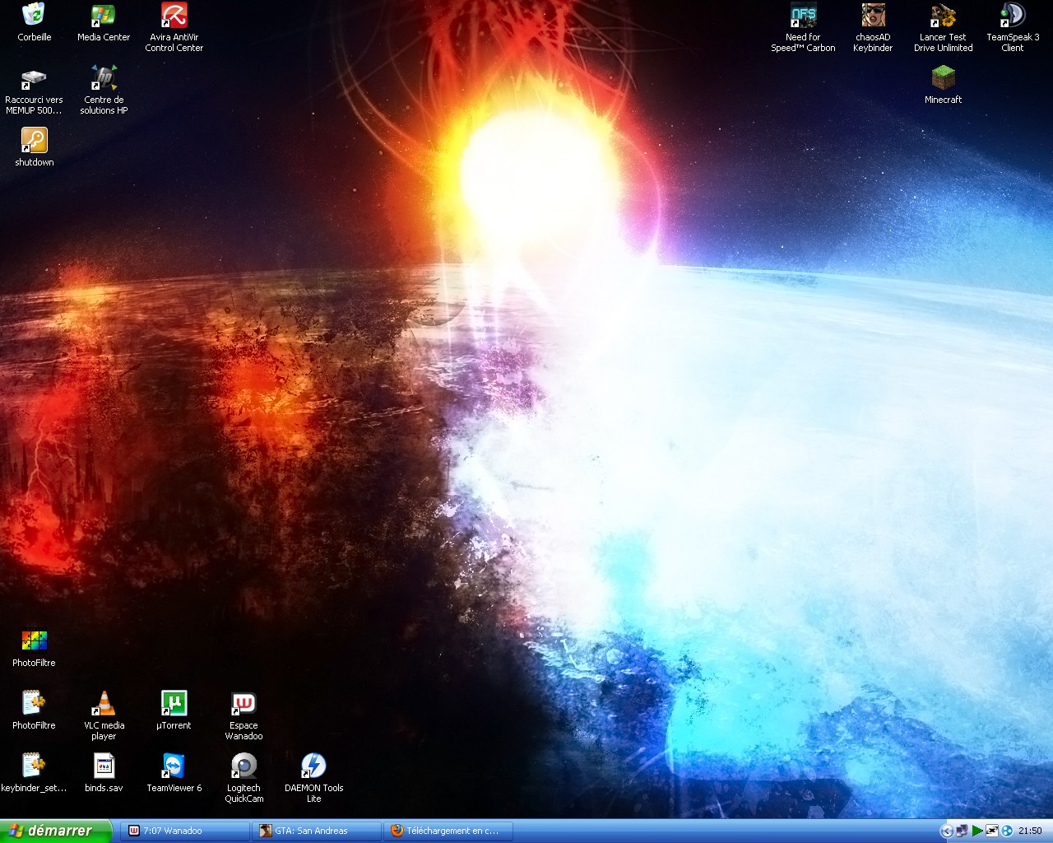Image resolution: width=1053 pixels, height=843 pixels.
Task: Open DAEMON Tools Lite shortcut
Action: (313, 778)
